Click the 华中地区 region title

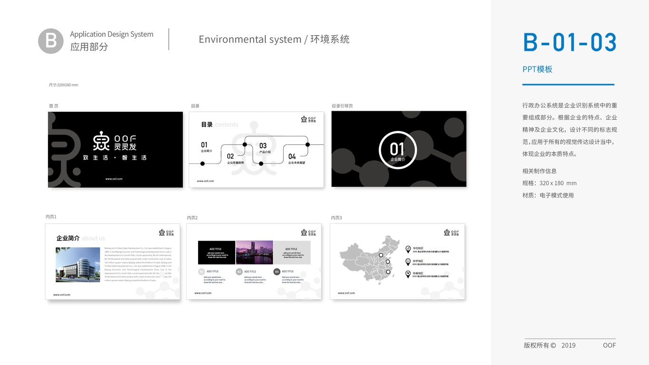tap(418, 261)
